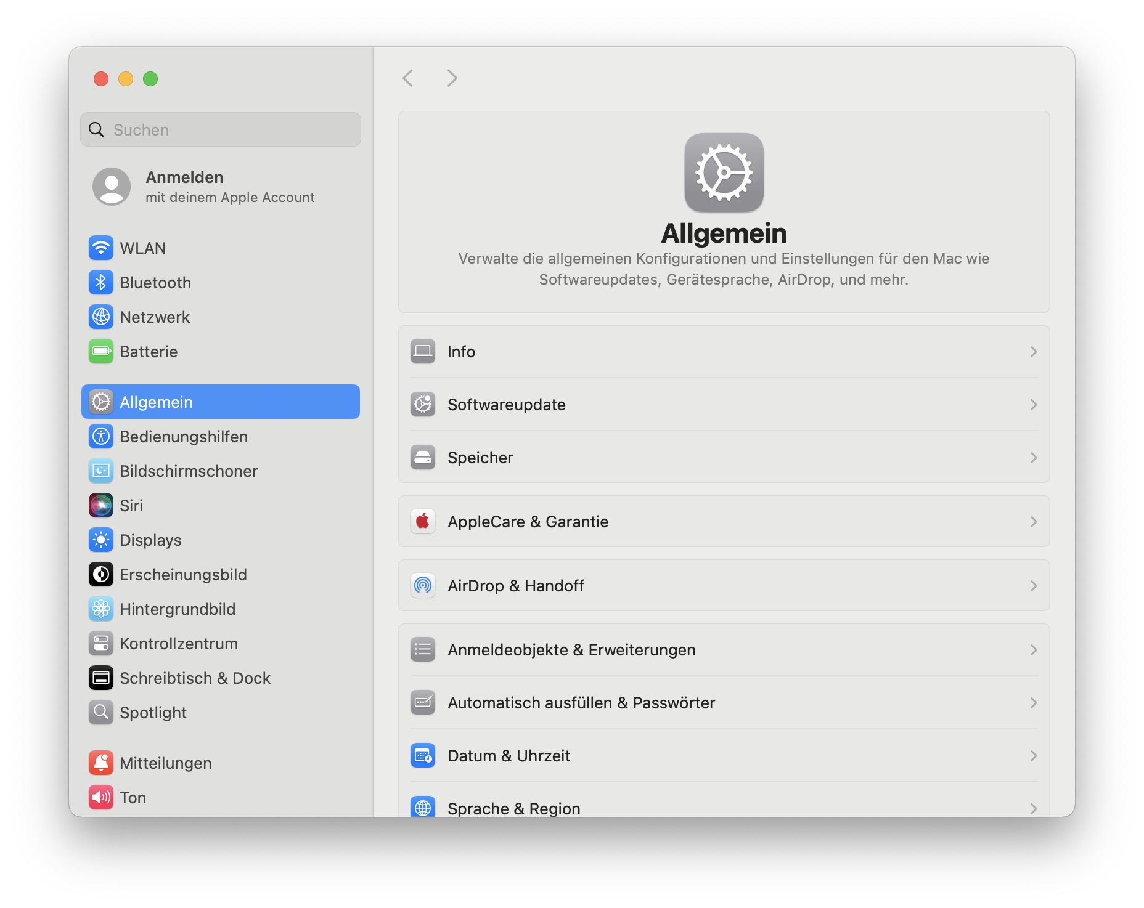Open AirDrop & Handoff chevron
1144x908 pixels.
(1034, 586)
